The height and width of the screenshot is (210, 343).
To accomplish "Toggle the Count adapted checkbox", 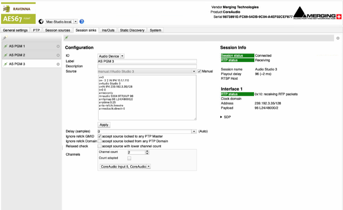I will [129, 158].
